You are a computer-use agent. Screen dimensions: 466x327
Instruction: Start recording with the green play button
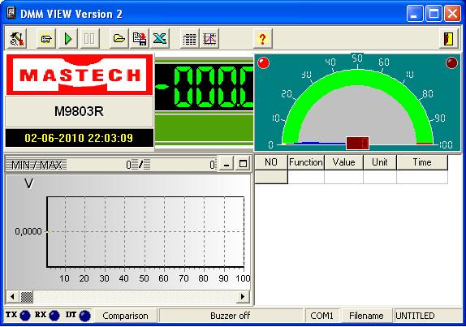click(68, 38)
